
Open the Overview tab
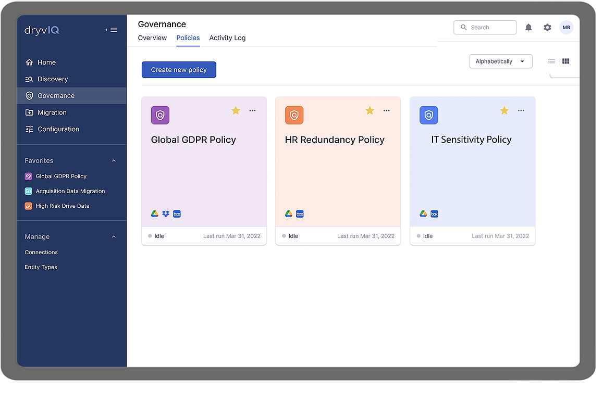[x=152, y=38]
